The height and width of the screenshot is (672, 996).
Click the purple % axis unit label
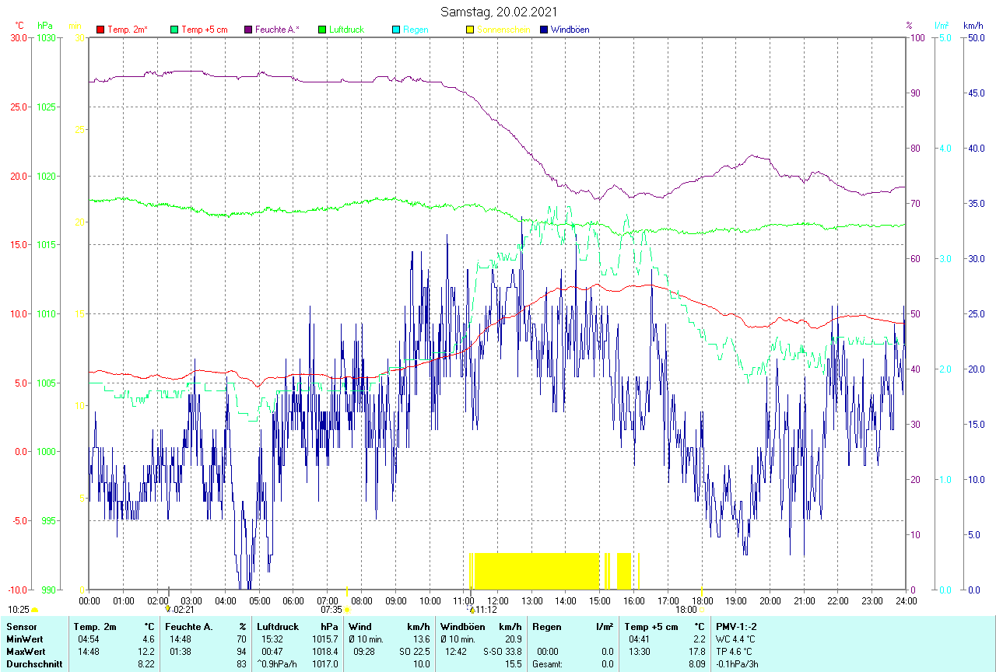pos(909,26)
